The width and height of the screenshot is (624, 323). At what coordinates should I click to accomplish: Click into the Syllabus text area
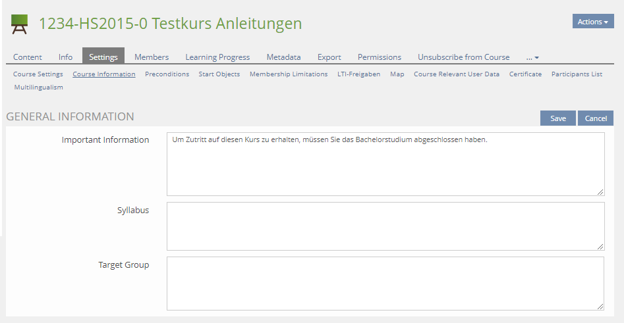[x=385, y=226]
